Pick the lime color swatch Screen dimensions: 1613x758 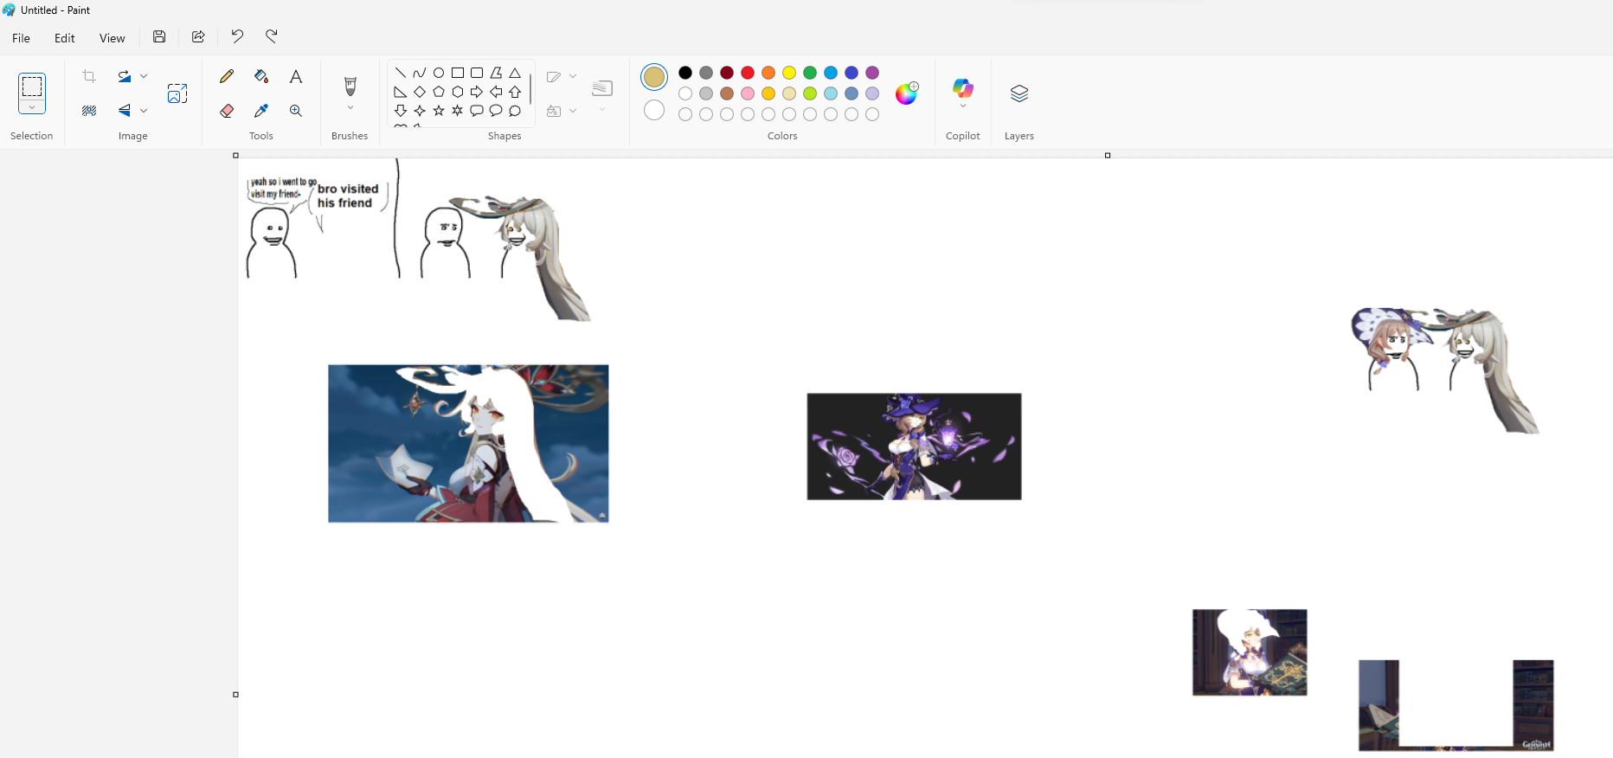[810, 93]
